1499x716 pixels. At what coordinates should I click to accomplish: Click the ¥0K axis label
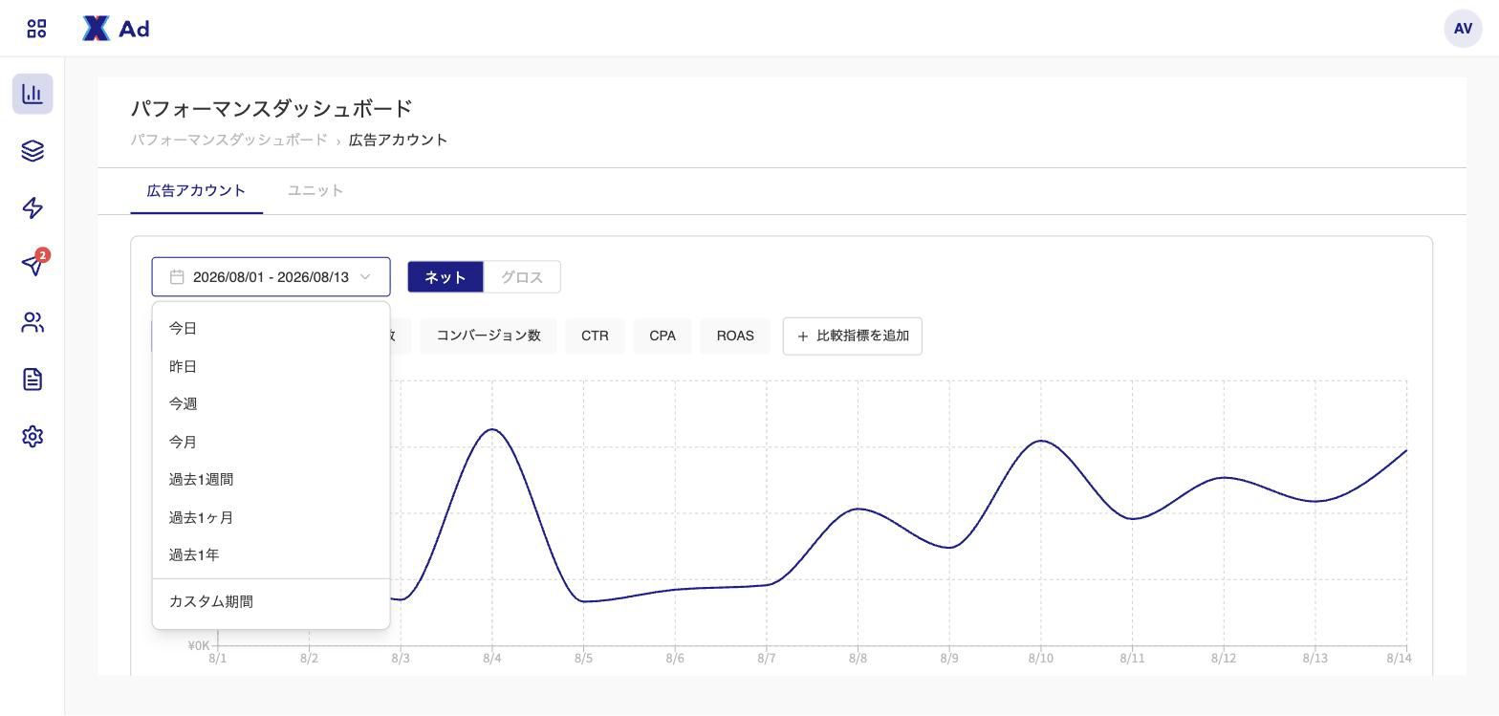pos(199,645)
